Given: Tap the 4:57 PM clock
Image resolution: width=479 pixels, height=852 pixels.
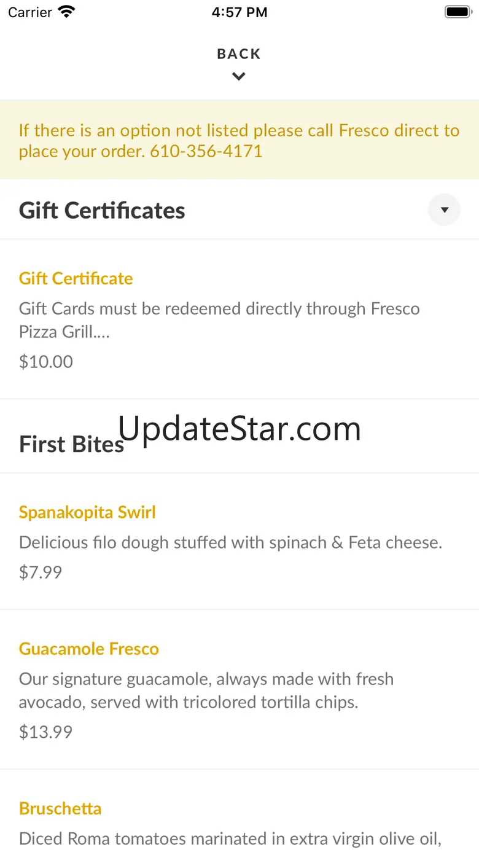Looking at the screenshot, I should (240, 12).
